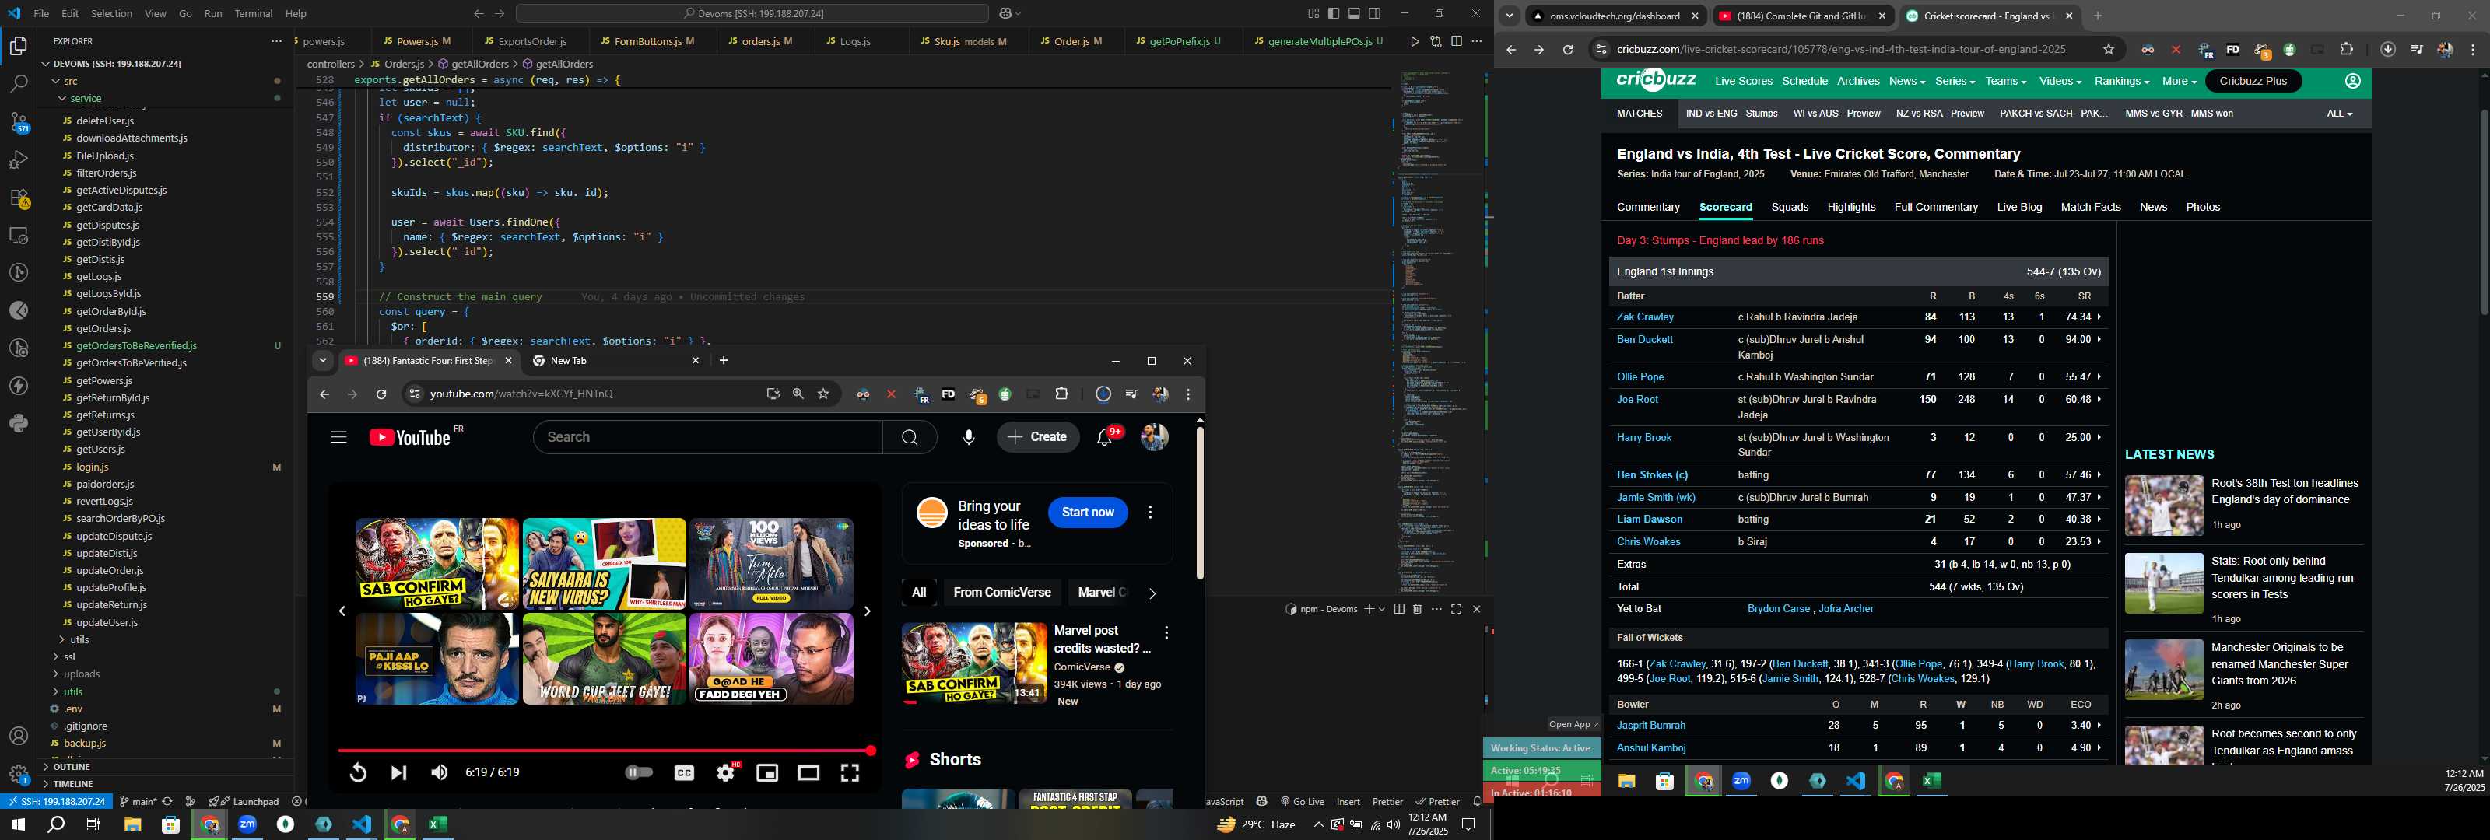Open Remote Explorer in VS Code activity bar

coord(19,235)
